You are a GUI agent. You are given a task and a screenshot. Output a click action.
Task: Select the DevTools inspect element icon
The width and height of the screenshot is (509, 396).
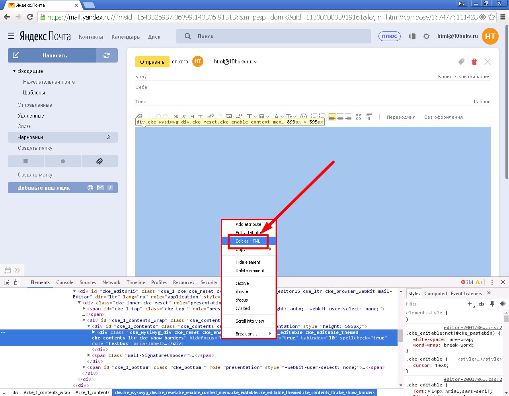point(7,282)
